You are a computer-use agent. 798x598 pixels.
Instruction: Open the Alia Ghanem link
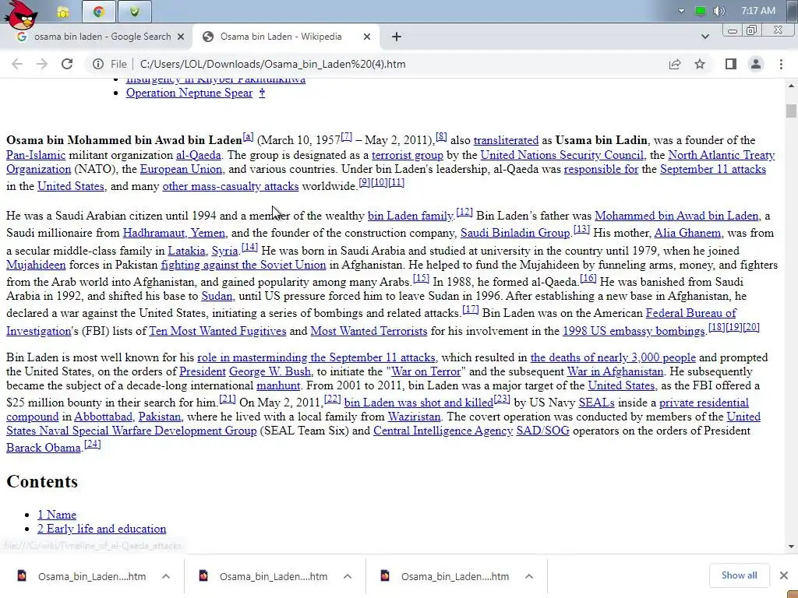687,233
